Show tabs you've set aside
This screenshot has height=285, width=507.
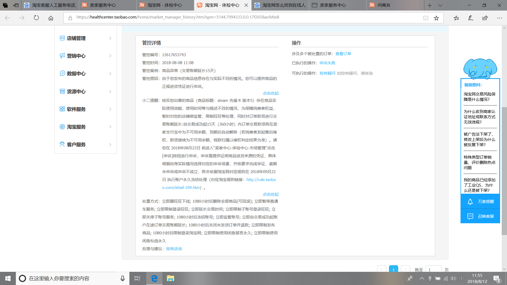[5, 5]
